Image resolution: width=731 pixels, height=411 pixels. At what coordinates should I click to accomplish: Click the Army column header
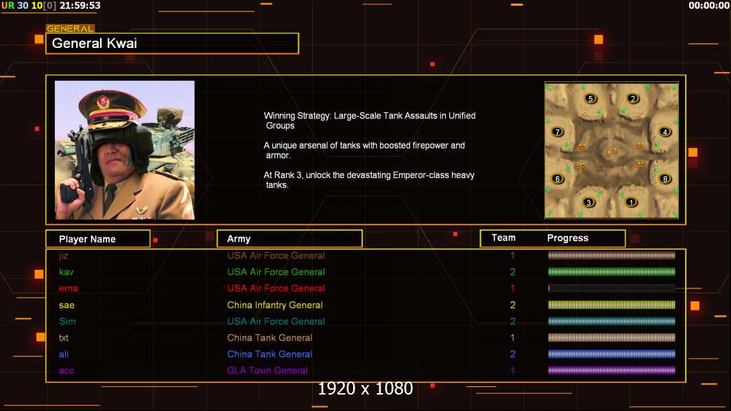pyautogui.click(x=289, y=239)
